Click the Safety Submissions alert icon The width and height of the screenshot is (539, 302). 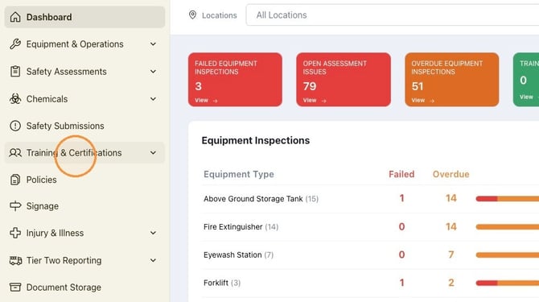coord(15,126)
